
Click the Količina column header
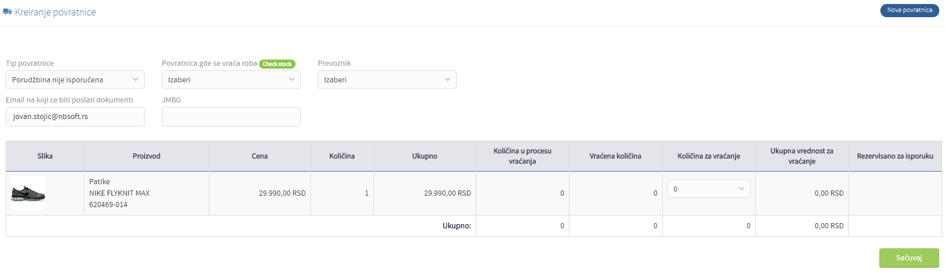tap(342, 156)
